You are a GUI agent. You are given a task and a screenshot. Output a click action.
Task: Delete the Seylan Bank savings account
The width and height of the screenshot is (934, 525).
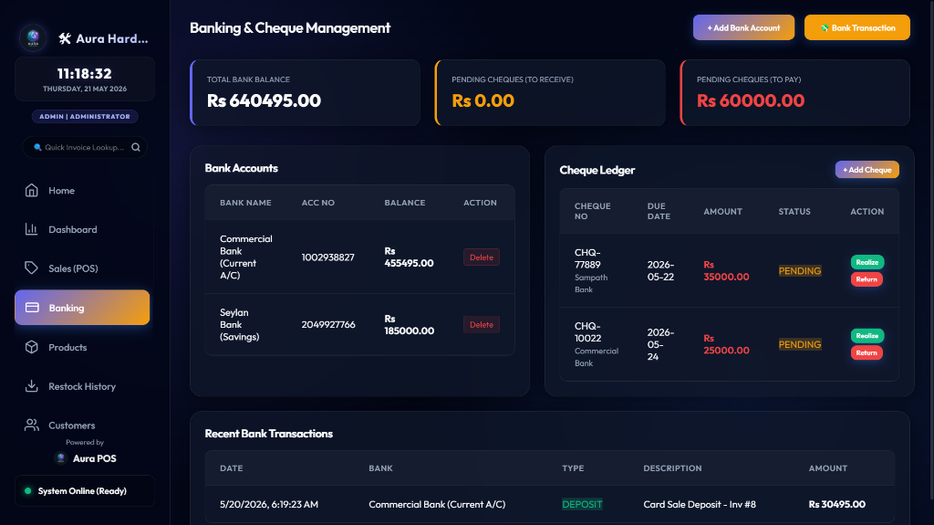pos(482,324)
